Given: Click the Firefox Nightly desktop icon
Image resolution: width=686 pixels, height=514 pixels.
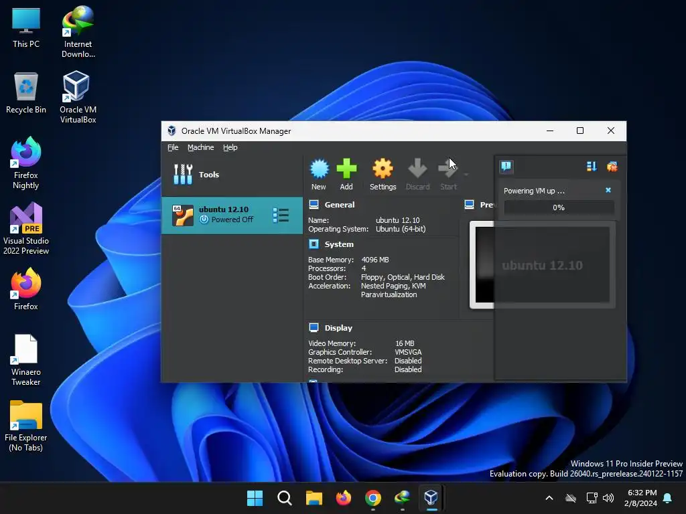Looking at the screenshot, I should click(26, 163).
